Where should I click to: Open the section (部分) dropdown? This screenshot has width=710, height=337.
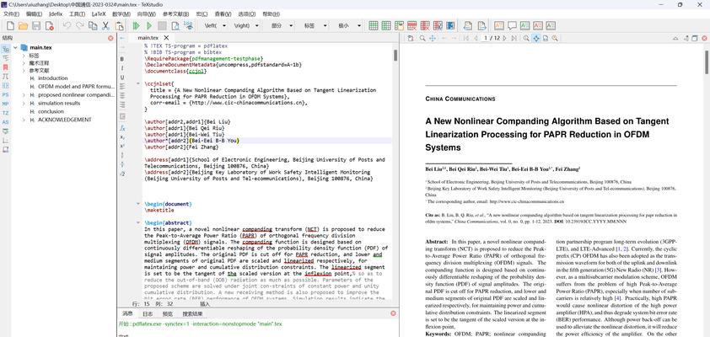click(x=291, y=26)
